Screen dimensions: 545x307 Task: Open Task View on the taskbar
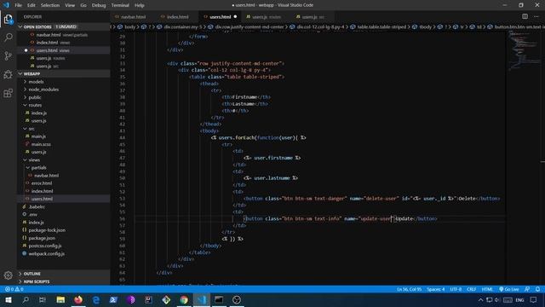click(x=43, y=299)
